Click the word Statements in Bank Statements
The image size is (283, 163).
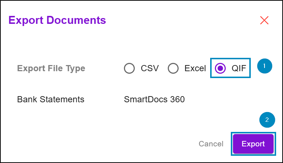62,99
